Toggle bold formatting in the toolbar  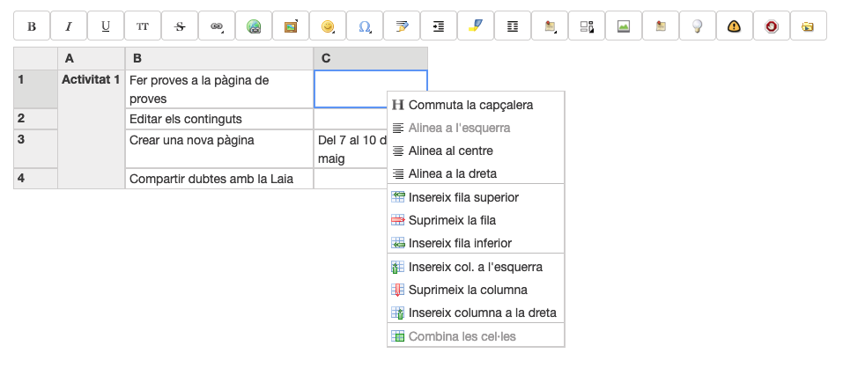coord(32,26)
